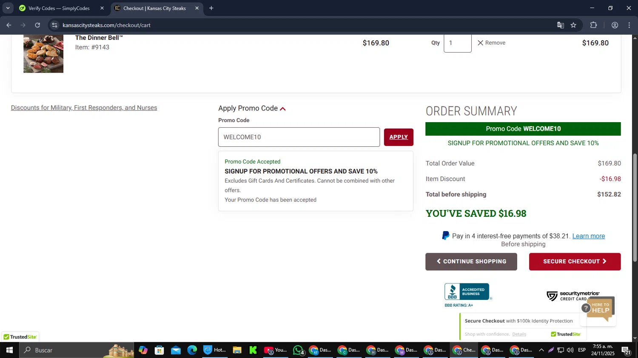Select the Total before shipping $152.82 amount
Screen dimensions: 638x358
(609, 194)
